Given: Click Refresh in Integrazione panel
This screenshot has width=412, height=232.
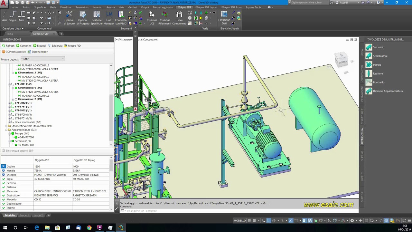Looking at the screenshot, I should [x=8, y=46].
